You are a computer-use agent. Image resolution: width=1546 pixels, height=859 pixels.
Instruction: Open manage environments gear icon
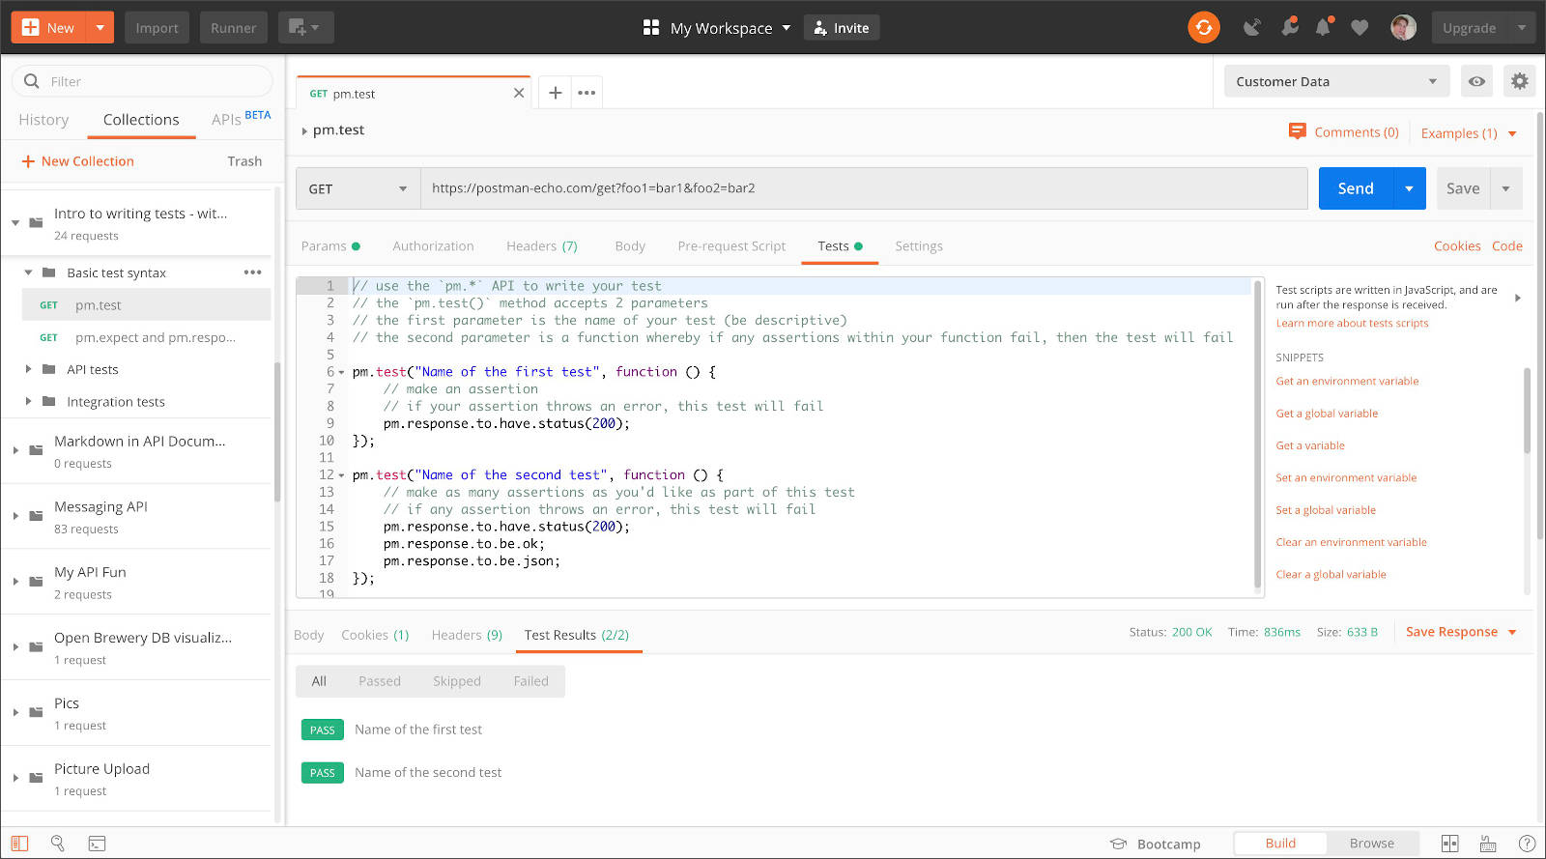pyautogui.click(x=1520, y=81)
